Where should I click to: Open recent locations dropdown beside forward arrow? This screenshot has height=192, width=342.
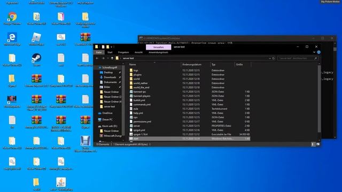pos(108,58)
